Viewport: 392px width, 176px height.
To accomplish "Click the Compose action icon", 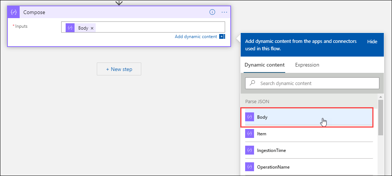I will [x=14, y=12].
